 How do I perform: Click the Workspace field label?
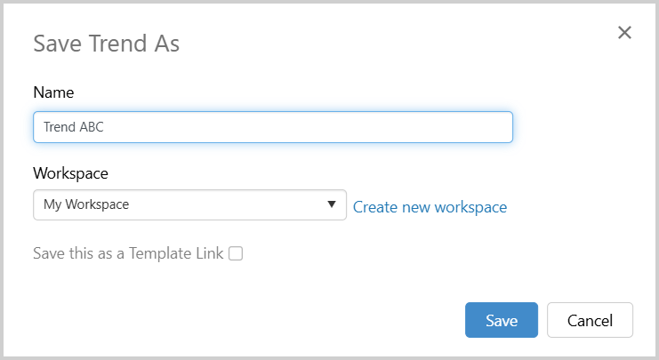point(70,172)
